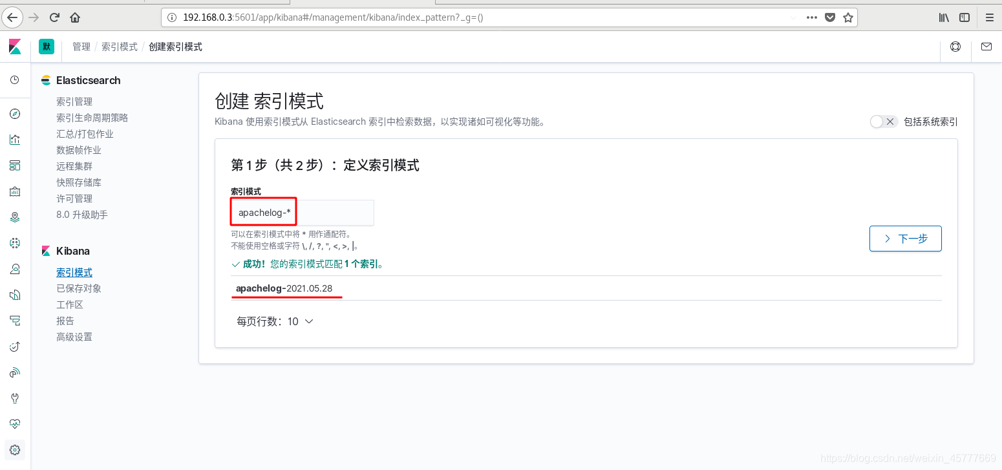Screen dimensions: 1002x470
Task: Toggle 包括系统索引 switch
Action: 884,122
